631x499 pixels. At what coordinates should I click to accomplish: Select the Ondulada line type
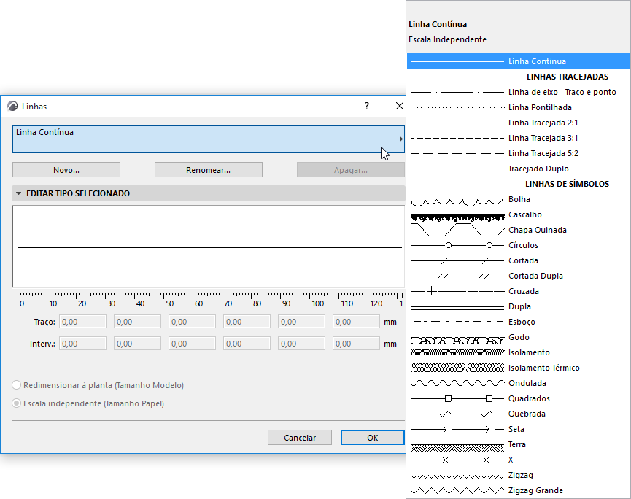click(x=518, y=383)
